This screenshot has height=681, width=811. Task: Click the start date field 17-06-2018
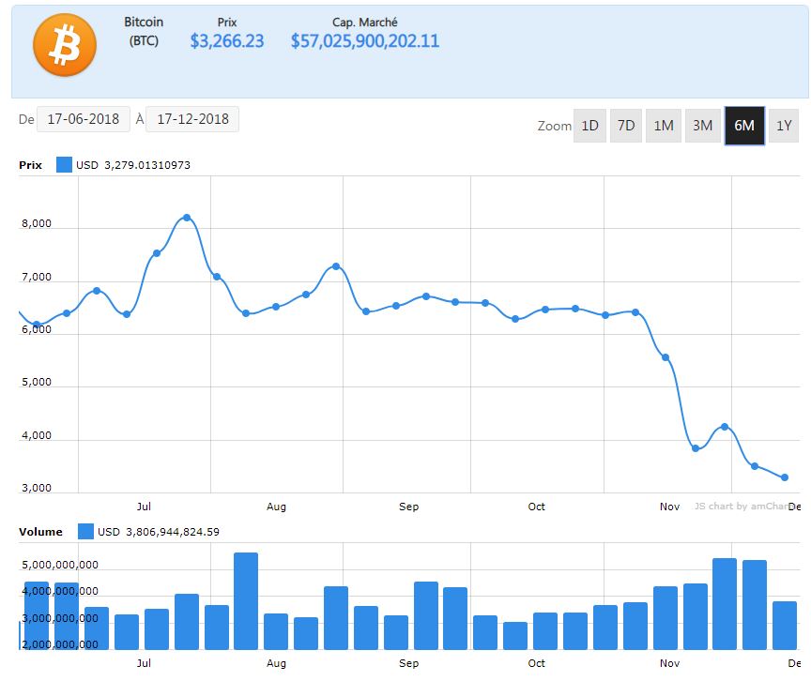84,119
